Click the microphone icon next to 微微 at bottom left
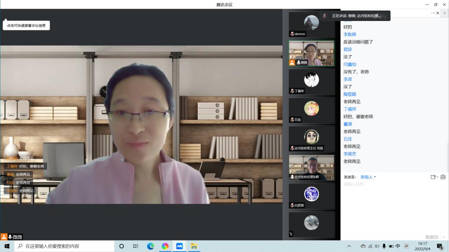Viewport: 449px width, 252px height. pyautogui.click(x=10, y=237)
